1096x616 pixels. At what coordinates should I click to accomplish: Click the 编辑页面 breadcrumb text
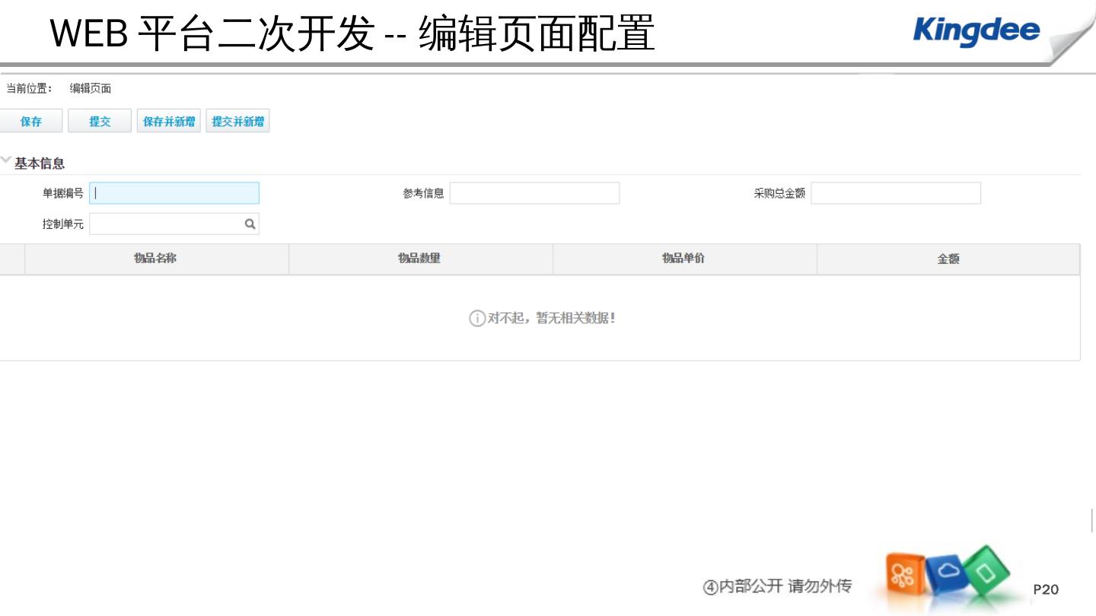[91, 88]
